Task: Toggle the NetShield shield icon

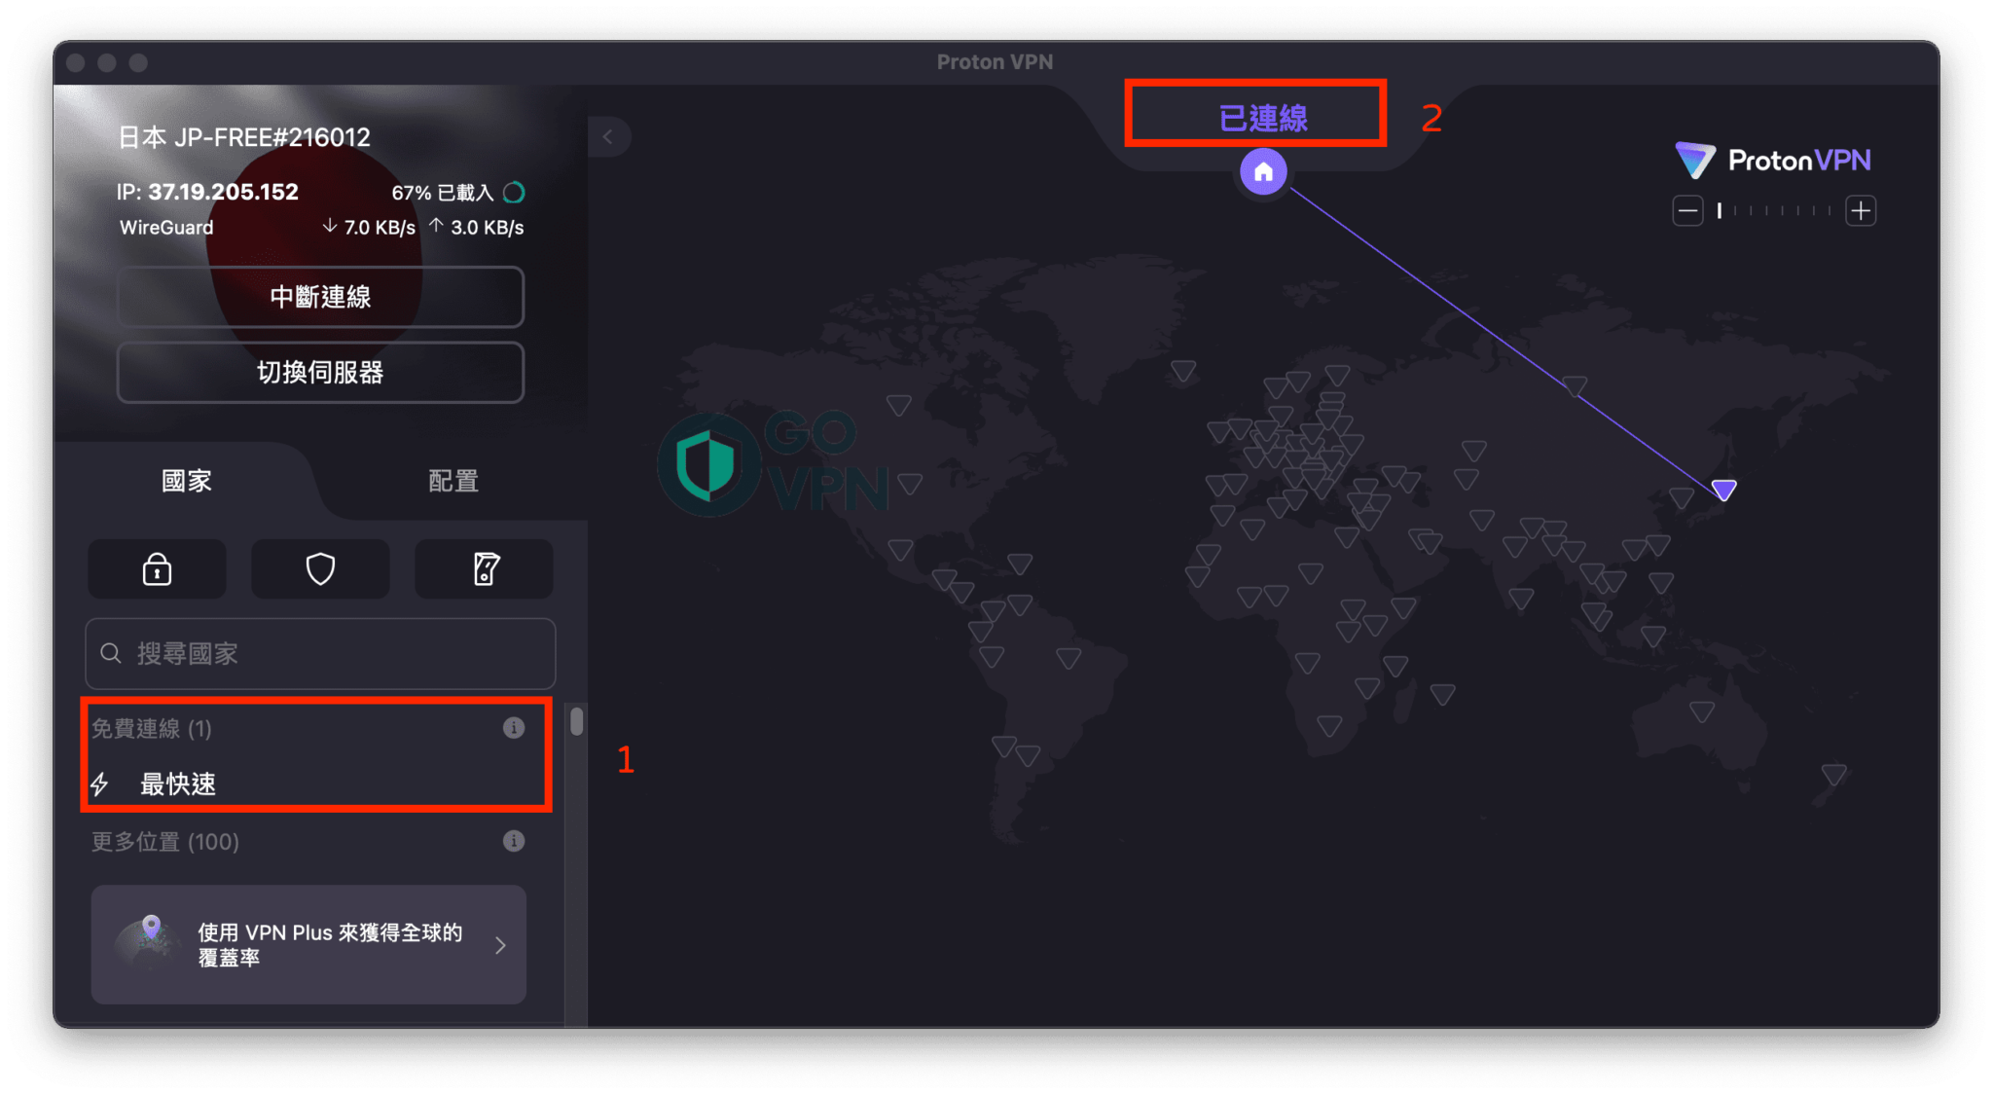Action: coord(320,569)
